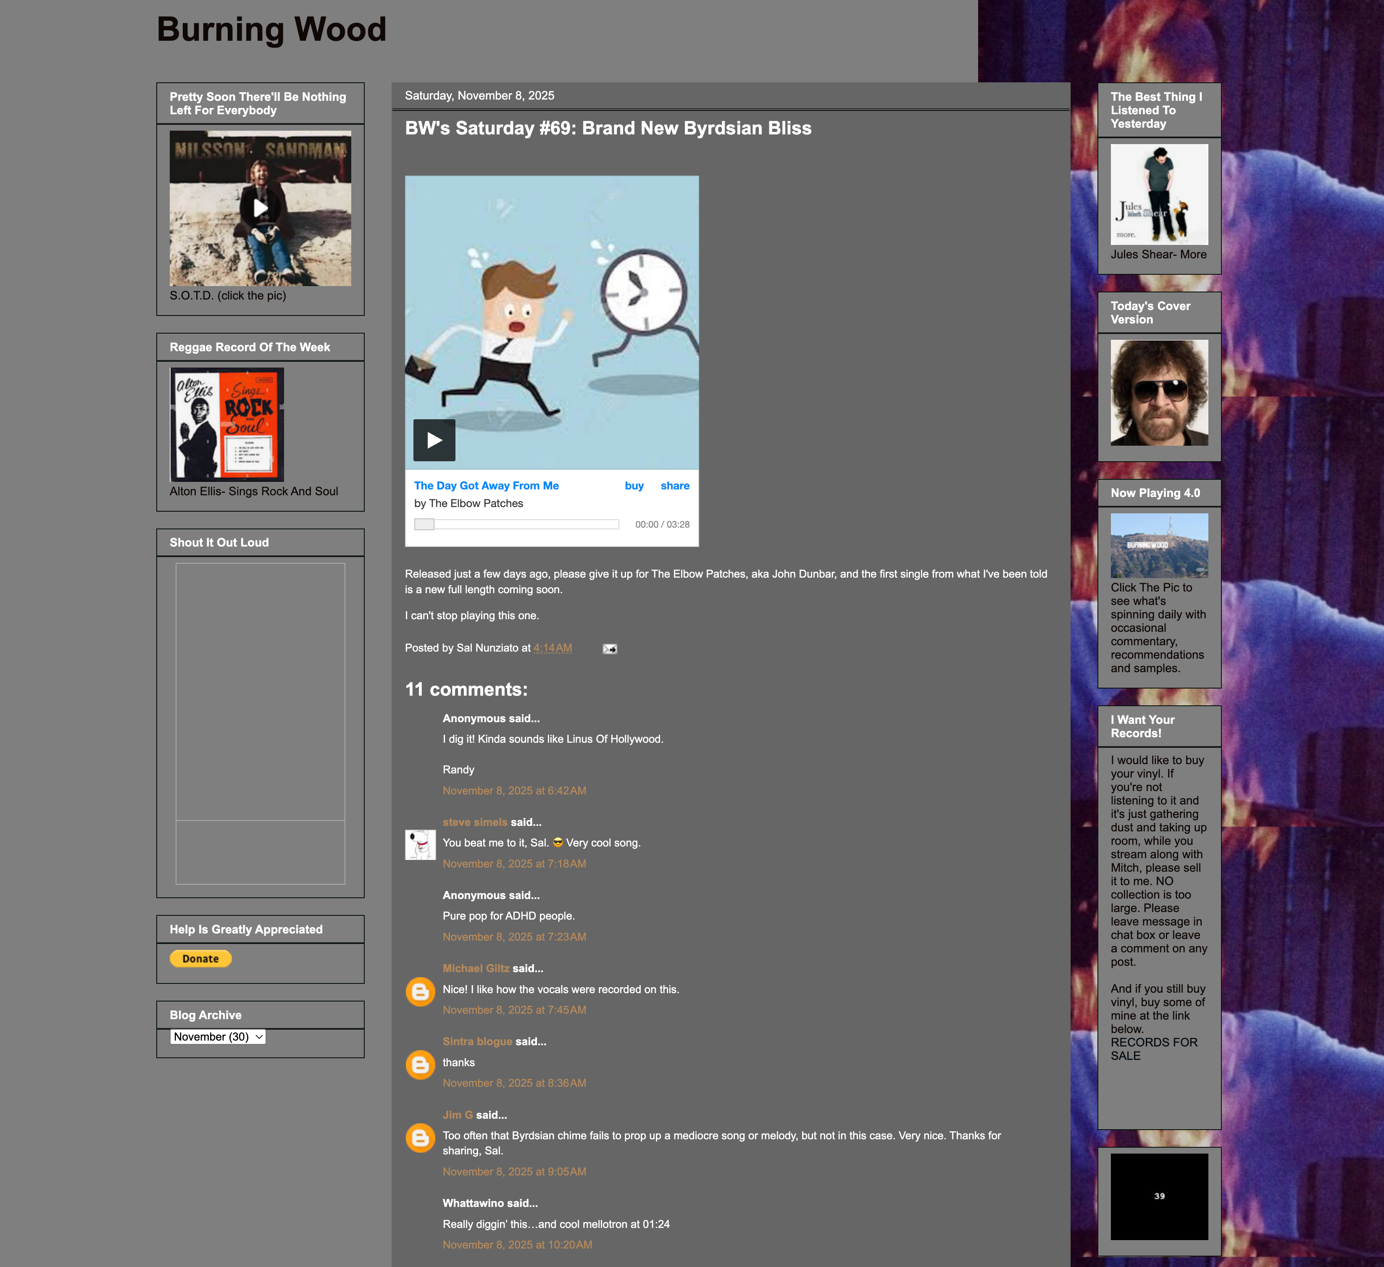Click Sintra blogue's Blogger avatar icon

point(420,1065)
